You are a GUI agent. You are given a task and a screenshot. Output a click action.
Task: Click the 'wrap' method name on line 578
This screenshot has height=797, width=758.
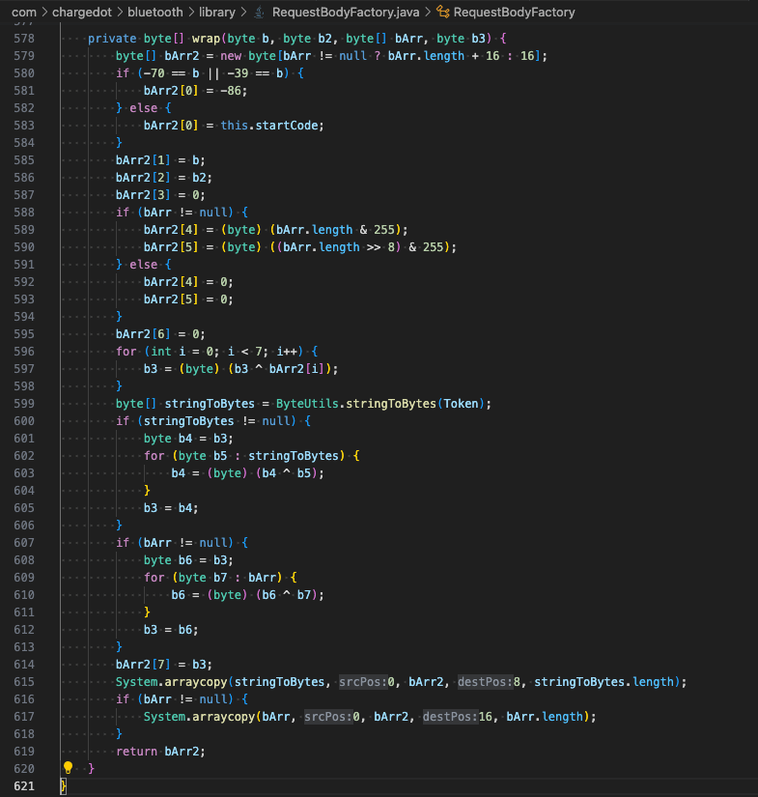(206, 39)
